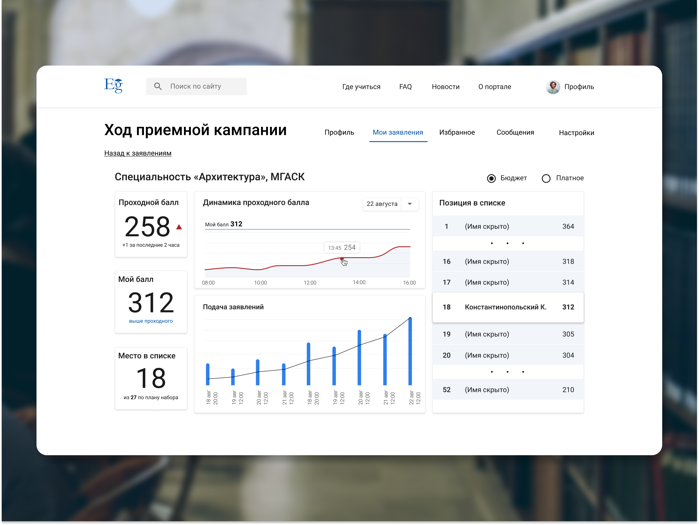Click the Eg portal logo
This screenshot has height=525, width=699.
point(113,86)
